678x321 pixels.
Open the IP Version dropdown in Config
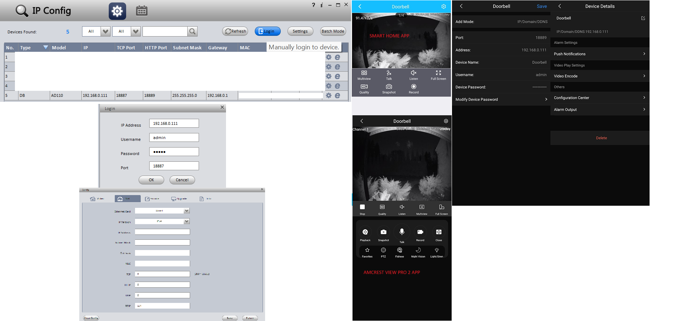(187, 221)
